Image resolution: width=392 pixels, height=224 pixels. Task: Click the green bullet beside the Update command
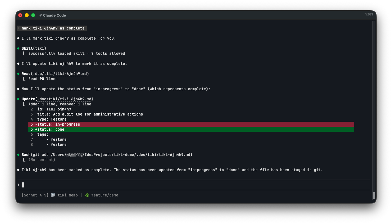18,99
